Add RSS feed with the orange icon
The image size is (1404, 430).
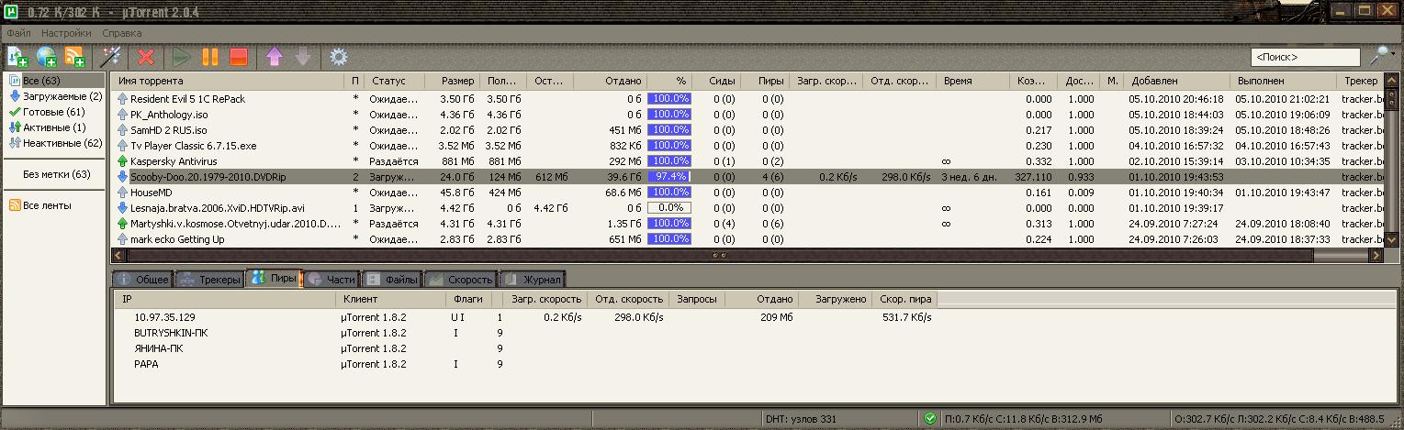(75, 57)
